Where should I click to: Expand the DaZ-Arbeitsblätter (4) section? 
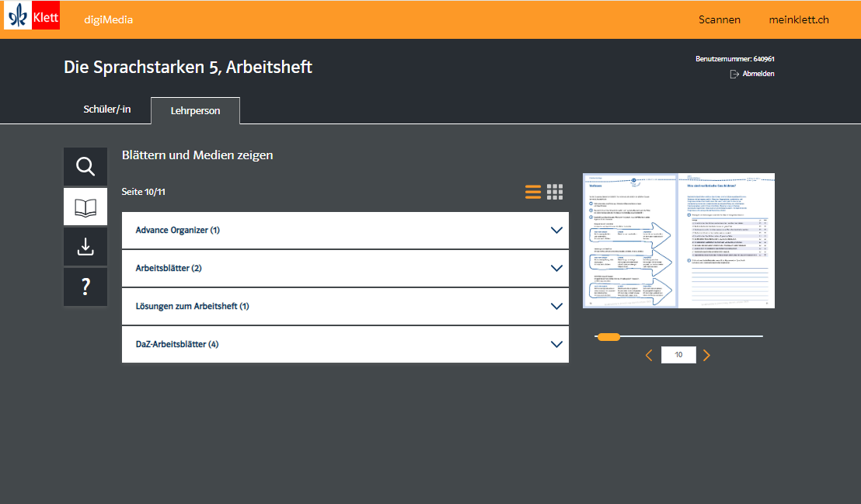(556, 345)
